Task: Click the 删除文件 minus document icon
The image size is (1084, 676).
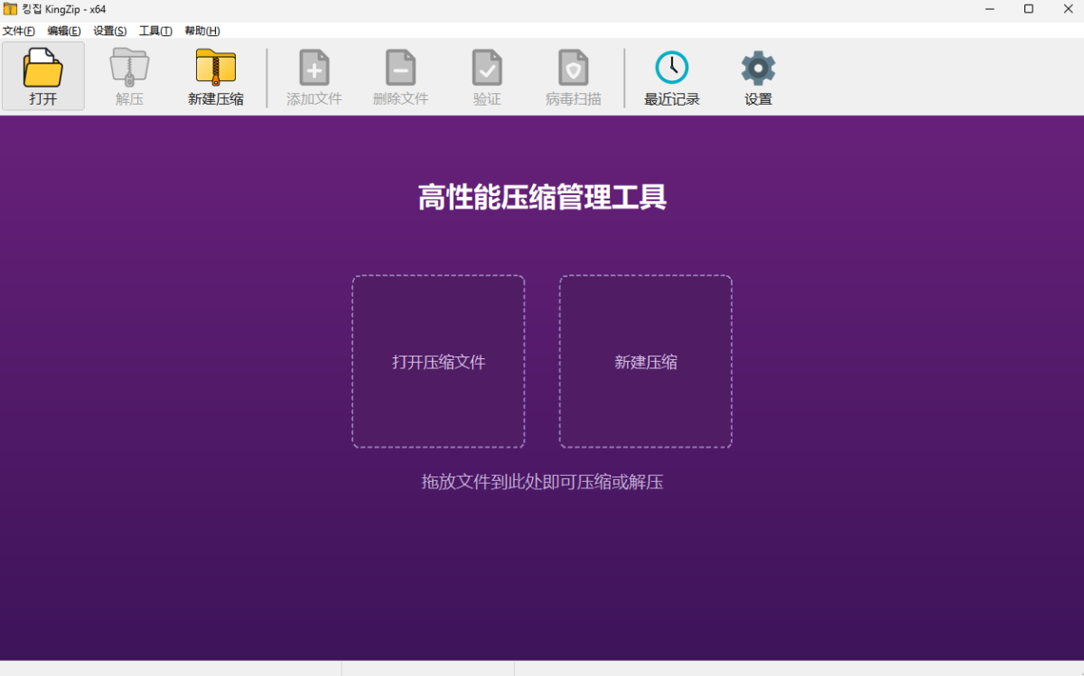Action: coord(400,68)
